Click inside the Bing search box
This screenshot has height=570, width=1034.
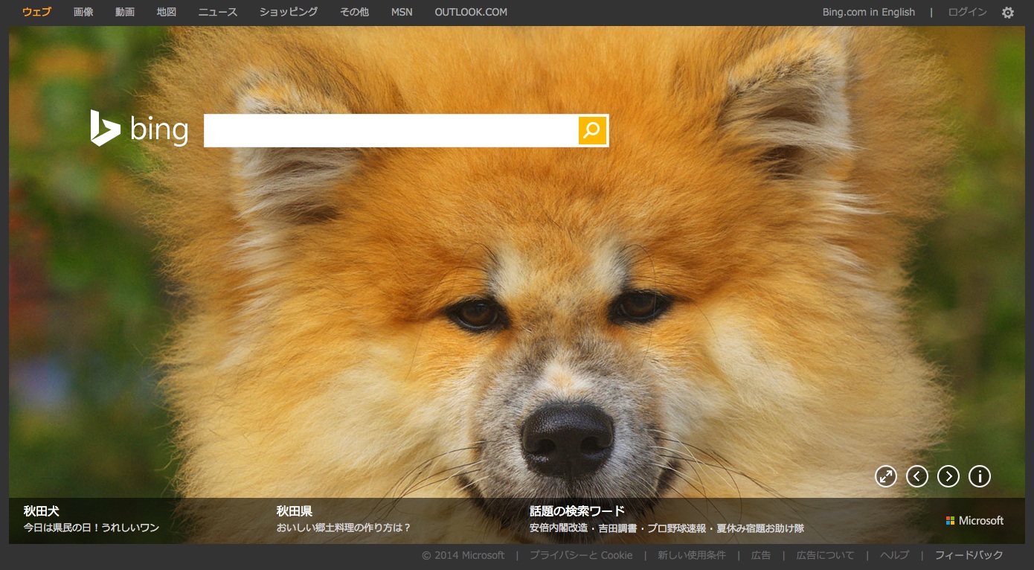pyautogui.click(x=391, y=131)
